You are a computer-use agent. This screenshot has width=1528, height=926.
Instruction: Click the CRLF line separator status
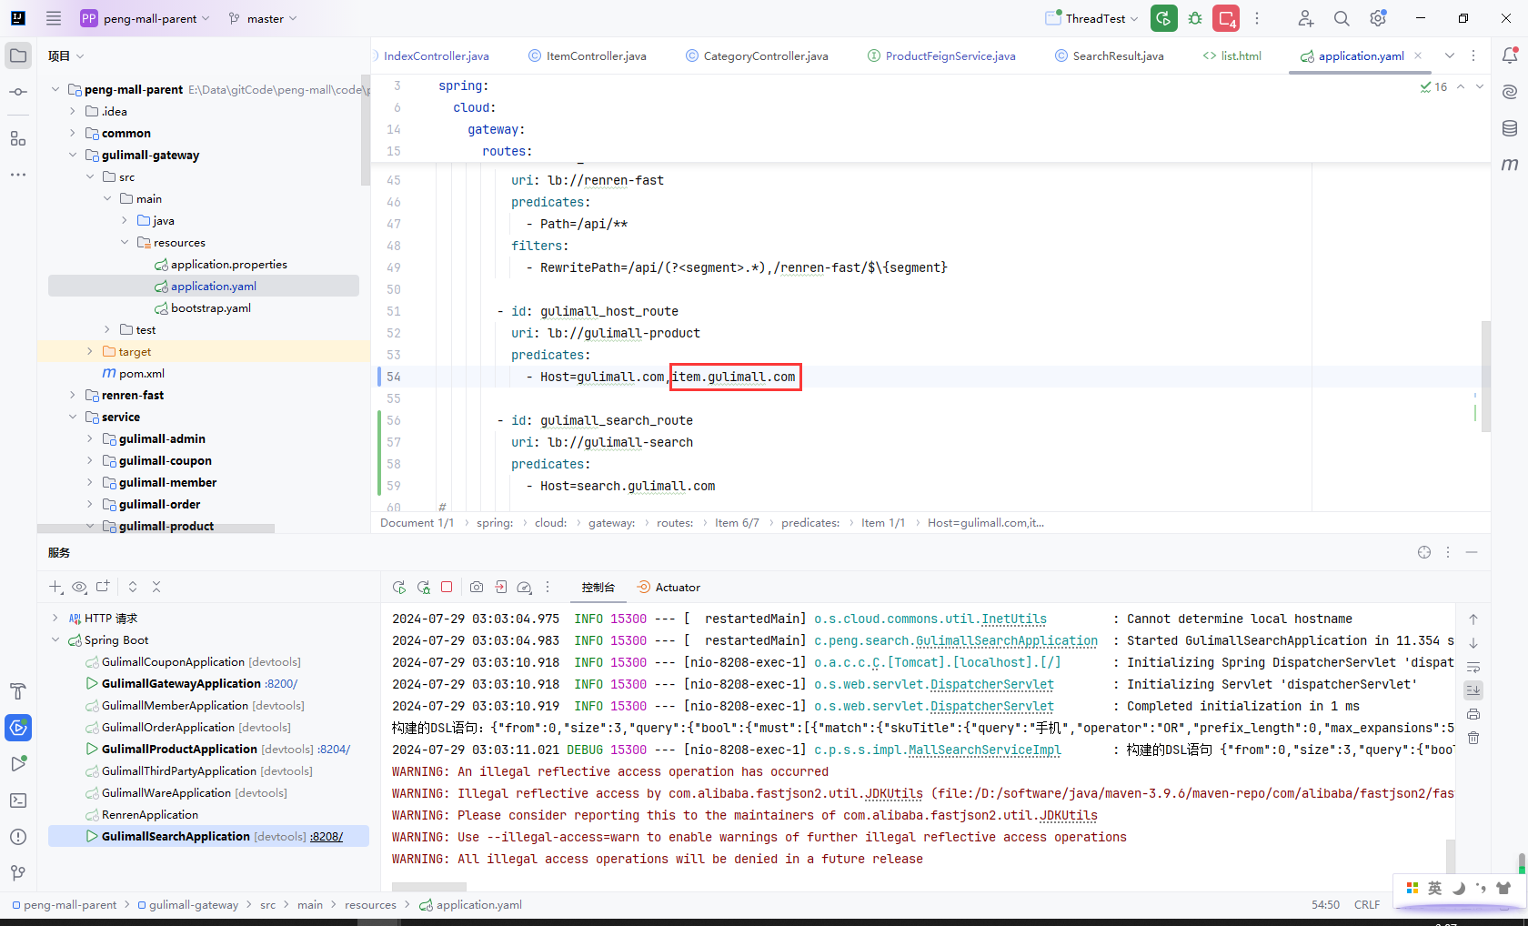[1367, 905]
